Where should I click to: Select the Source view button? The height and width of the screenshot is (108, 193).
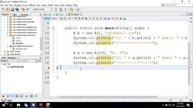(47, 18)
